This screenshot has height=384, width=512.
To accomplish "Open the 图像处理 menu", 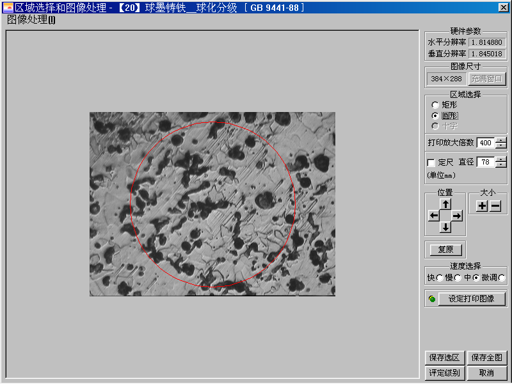I will click(x=31, y=19).
